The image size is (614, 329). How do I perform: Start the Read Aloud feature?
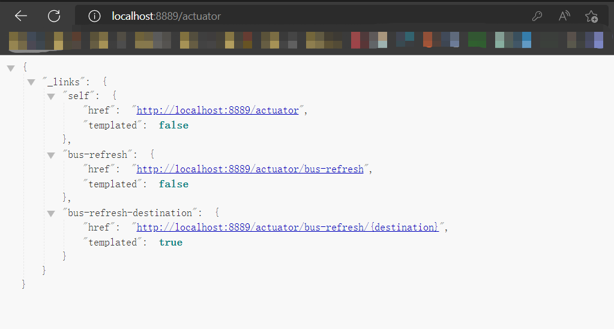pyautogui.click(x=564, y=16)
